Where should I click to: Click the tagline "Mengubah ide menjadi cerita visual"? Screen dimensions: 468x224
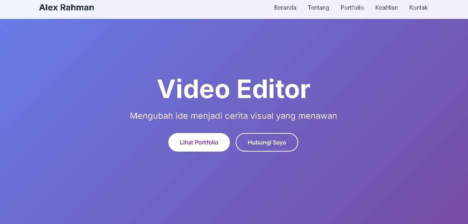[x=202, y=116]
